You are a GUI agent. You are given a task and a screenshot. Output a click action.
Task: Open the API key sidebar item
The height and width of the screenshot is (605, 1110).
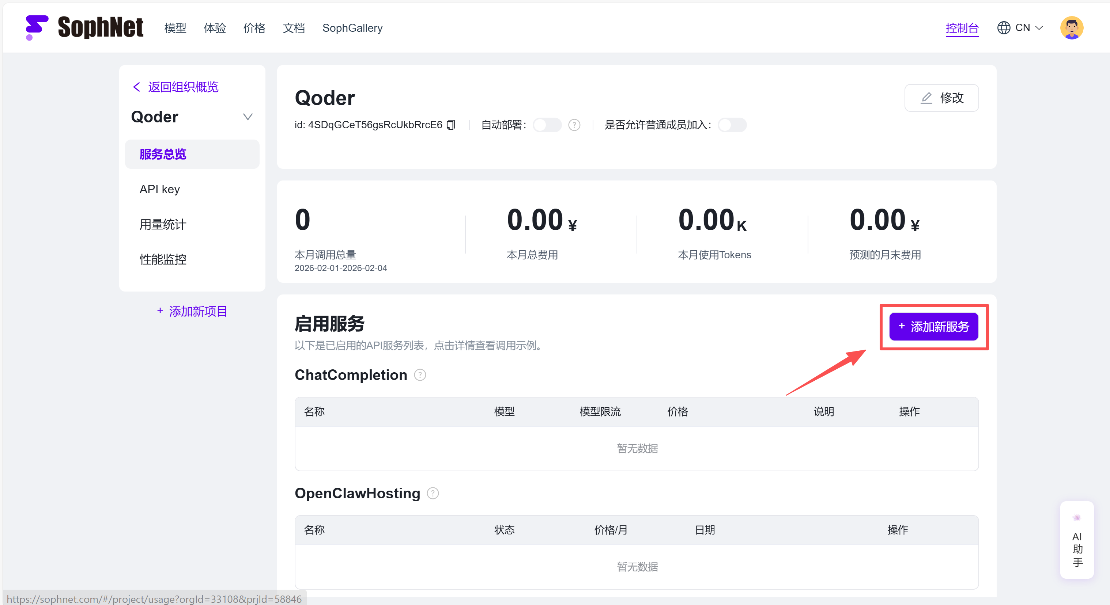pos(159,189)
